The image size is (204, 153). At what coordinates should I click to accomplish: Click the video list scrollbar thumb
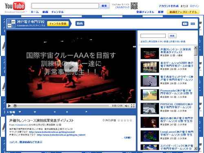(x=195, y=52)
